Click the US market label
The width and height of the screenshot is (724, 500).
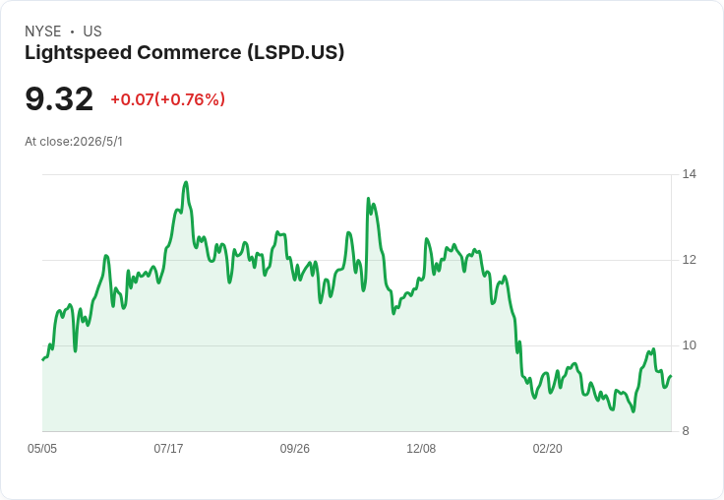(x=92, y=31)
